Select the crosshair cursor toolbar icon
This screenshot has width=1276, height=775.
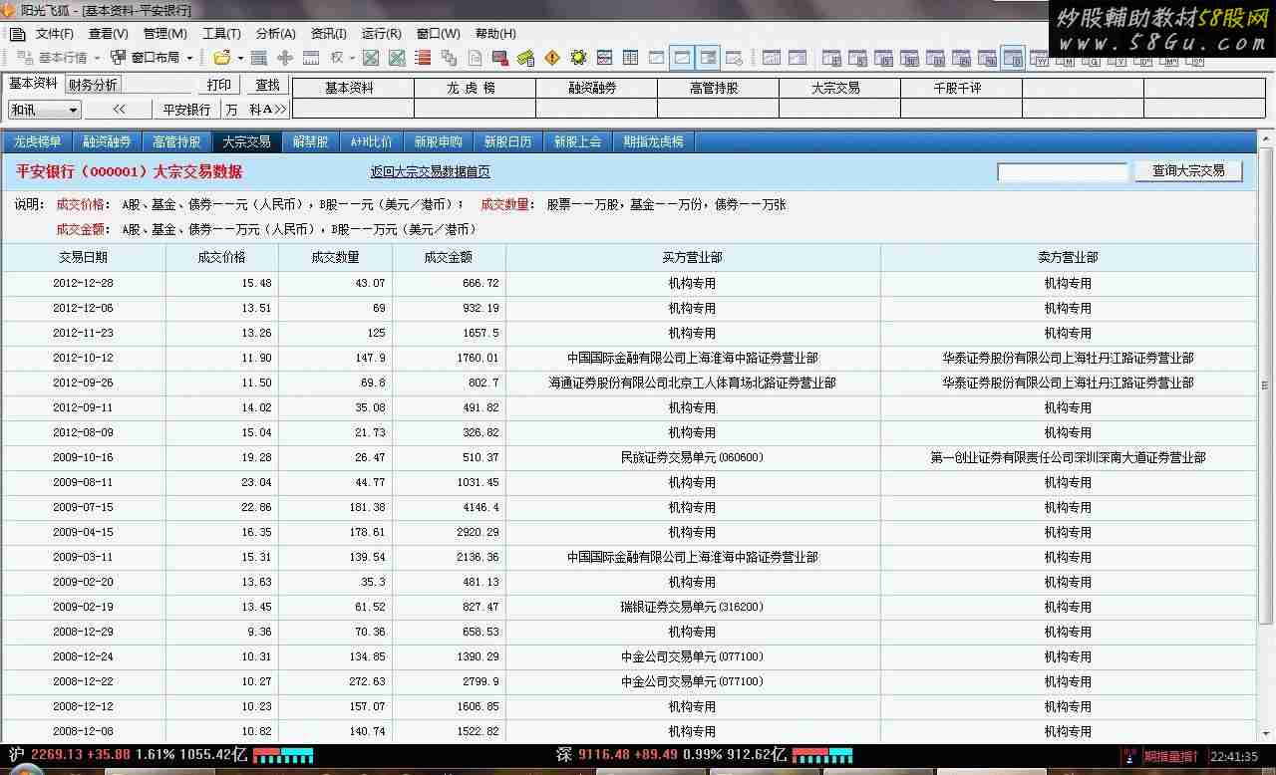click(x=285, y=58)
